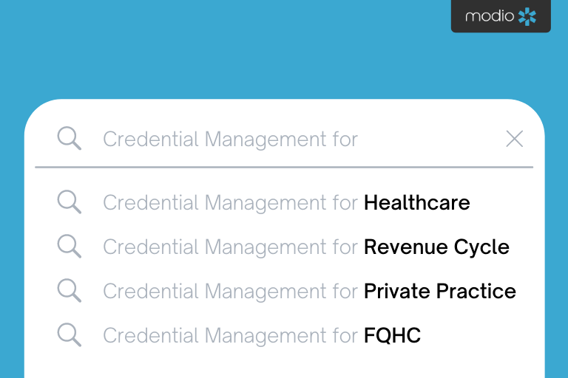Click the modio snowflake logo icon
Image resolution: width=568 pixels, height=378 pixels.
[x=527, y=16]
